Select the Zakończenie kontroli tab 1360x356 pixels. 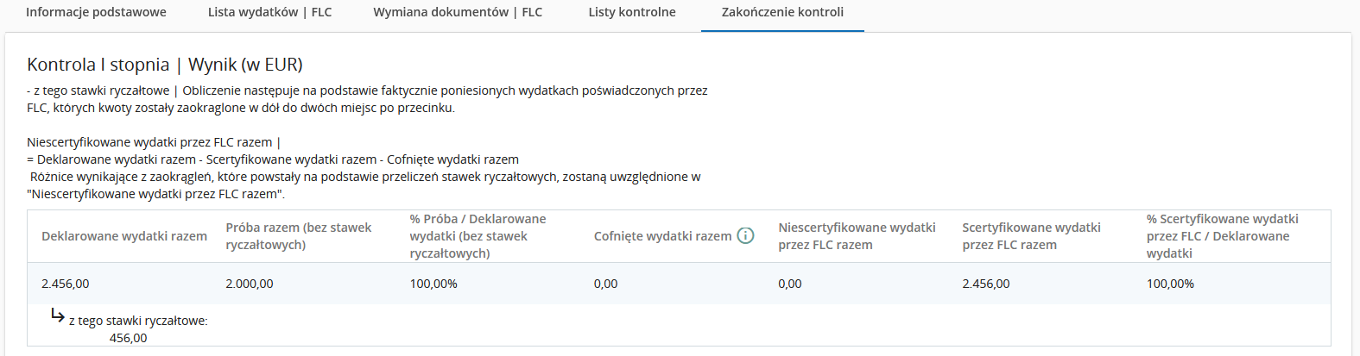[782, 12]
